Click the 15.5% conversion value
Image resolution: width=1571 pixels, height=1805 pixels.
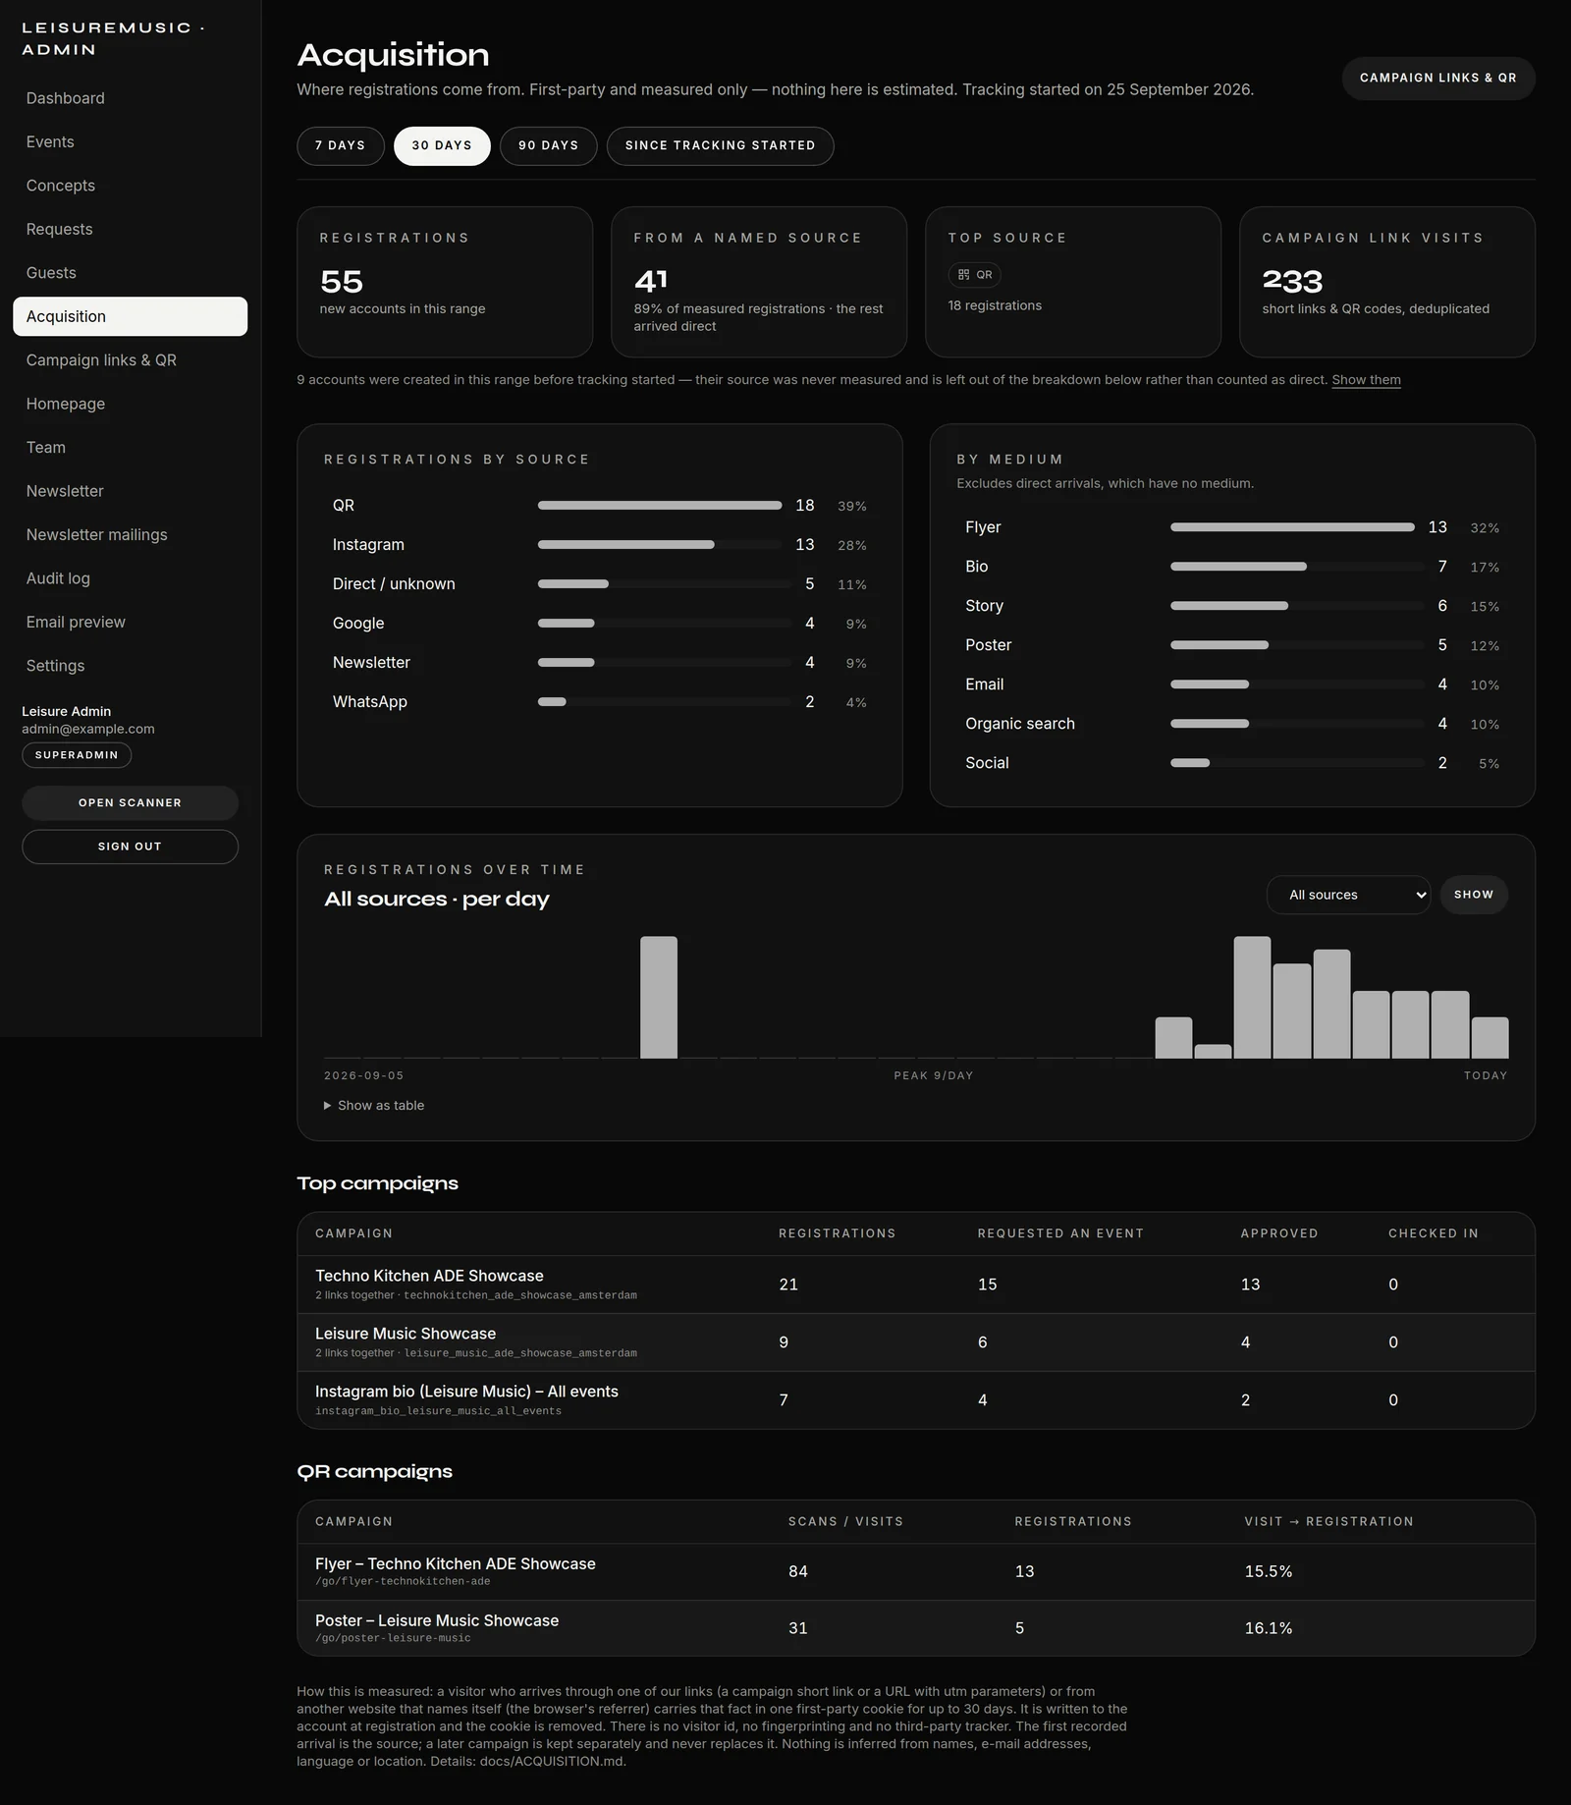tap(1268, 1571)
